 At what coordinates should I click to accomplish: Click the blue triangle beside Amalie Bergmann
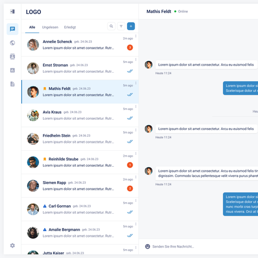coord(45,230)
